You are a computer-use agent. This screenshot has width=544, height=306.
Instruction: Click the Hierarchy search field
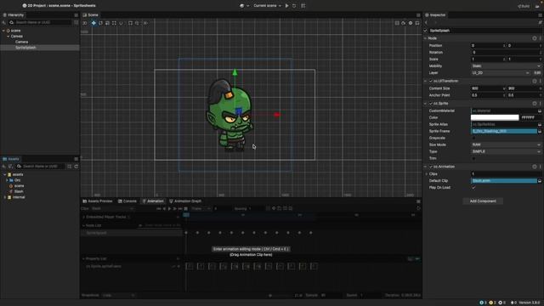(40, 22)
